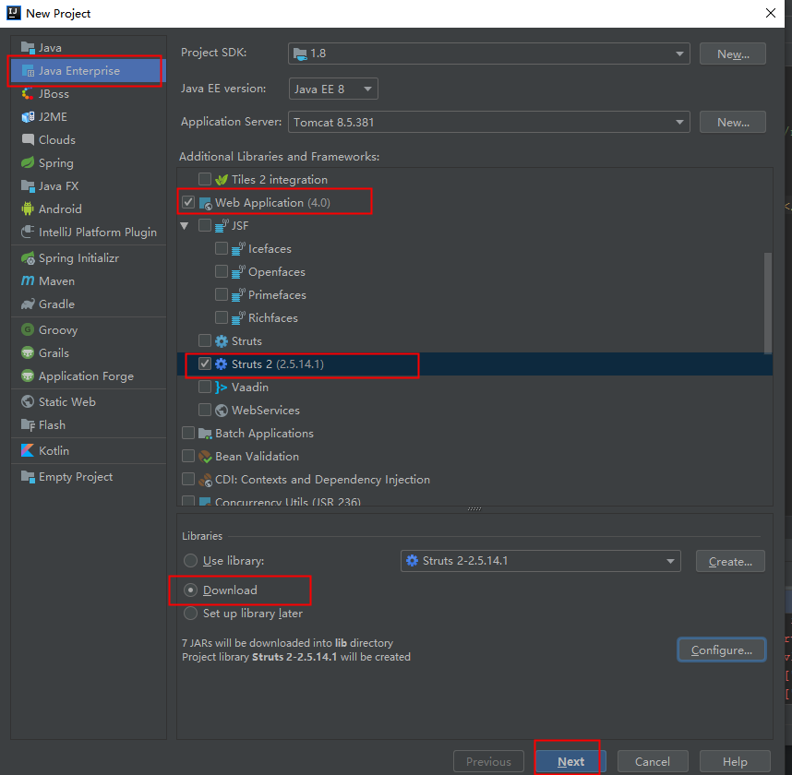Click the Bean Validation icon
The width and height of the screenshot is (792, 775).
(x=205, y=457)
